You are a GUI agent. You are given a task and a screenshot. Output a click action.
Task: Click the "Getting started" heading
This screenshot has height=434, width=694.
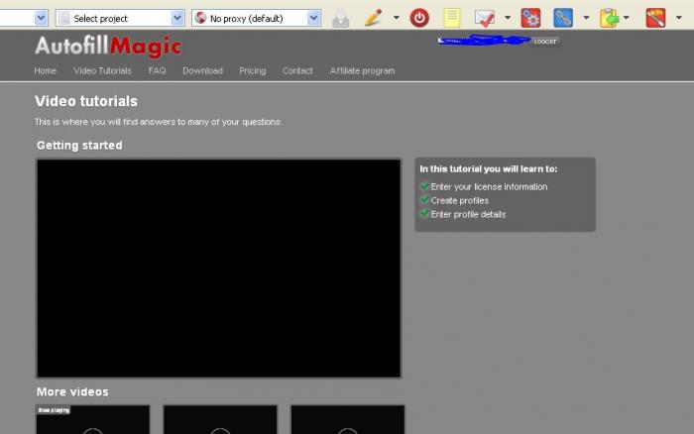click(x=79, y=146)
